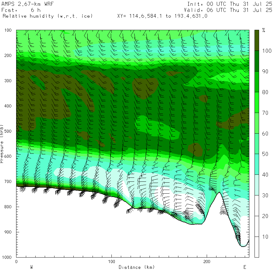Image resolution: width=274 pixels, height=274 pixels.
Task: Click the colorbar value label 70
Action: tap(265, 113)
